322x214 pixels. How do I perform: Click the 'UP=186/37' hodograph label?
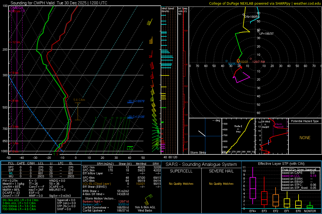coord(266,34)
